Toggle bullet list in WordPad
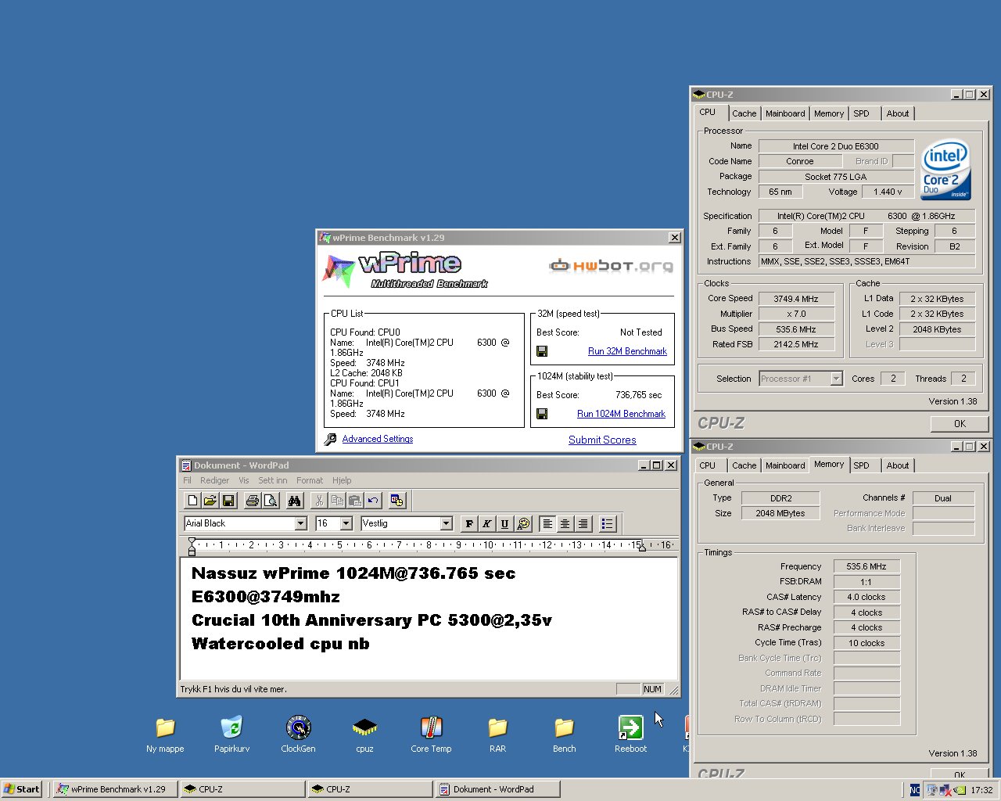1001x801 pixels. (x=607, y=523)
